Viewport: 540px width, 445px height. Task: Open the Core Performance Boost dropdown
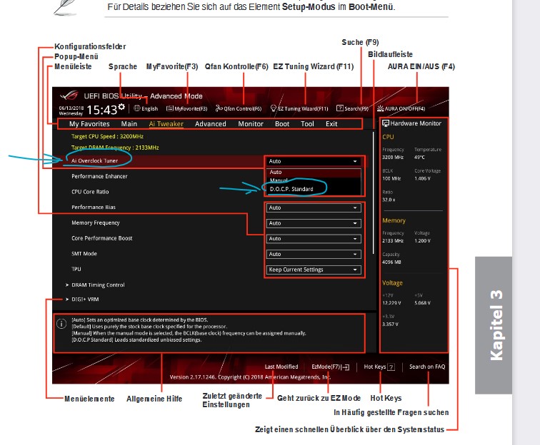click(x=314, y=239)
